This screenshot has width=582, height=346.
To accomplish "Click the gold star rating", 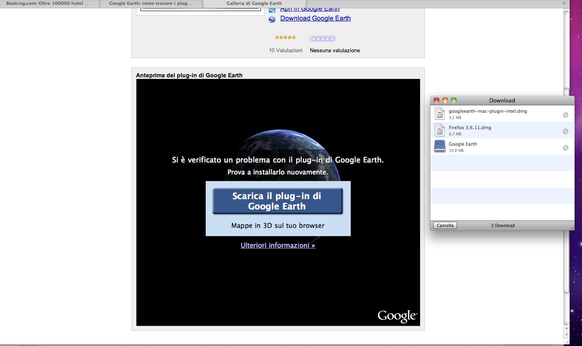I will [285, 37].
